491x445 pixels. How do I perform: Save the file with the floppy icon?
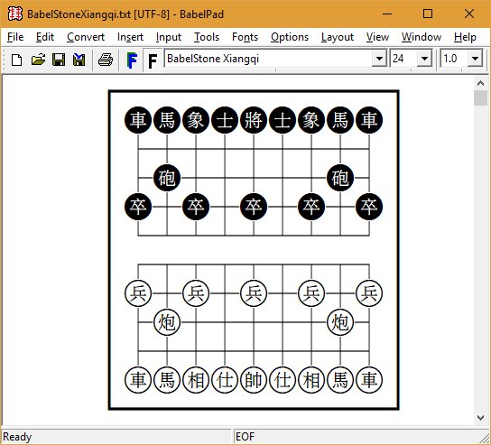(59, 60)
